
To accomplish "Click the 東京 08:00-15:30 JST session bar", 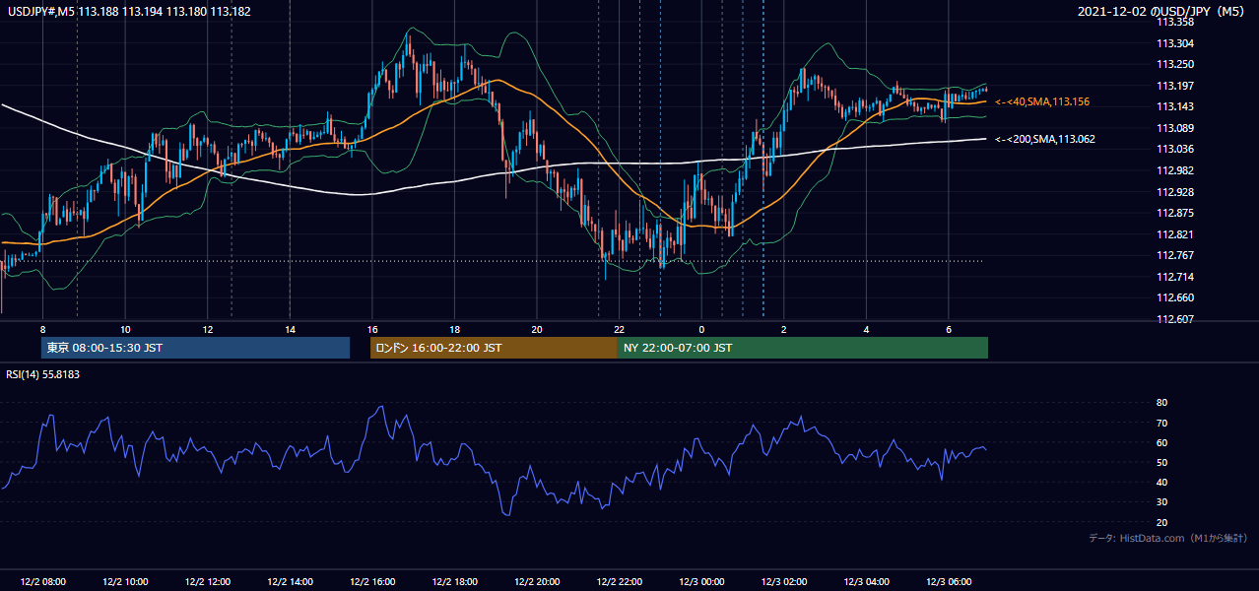I will [x=196, y=348].
